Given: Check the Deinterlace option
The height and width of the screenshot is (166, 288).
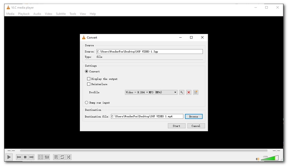Looking at the screenshot, I should 88,84.
